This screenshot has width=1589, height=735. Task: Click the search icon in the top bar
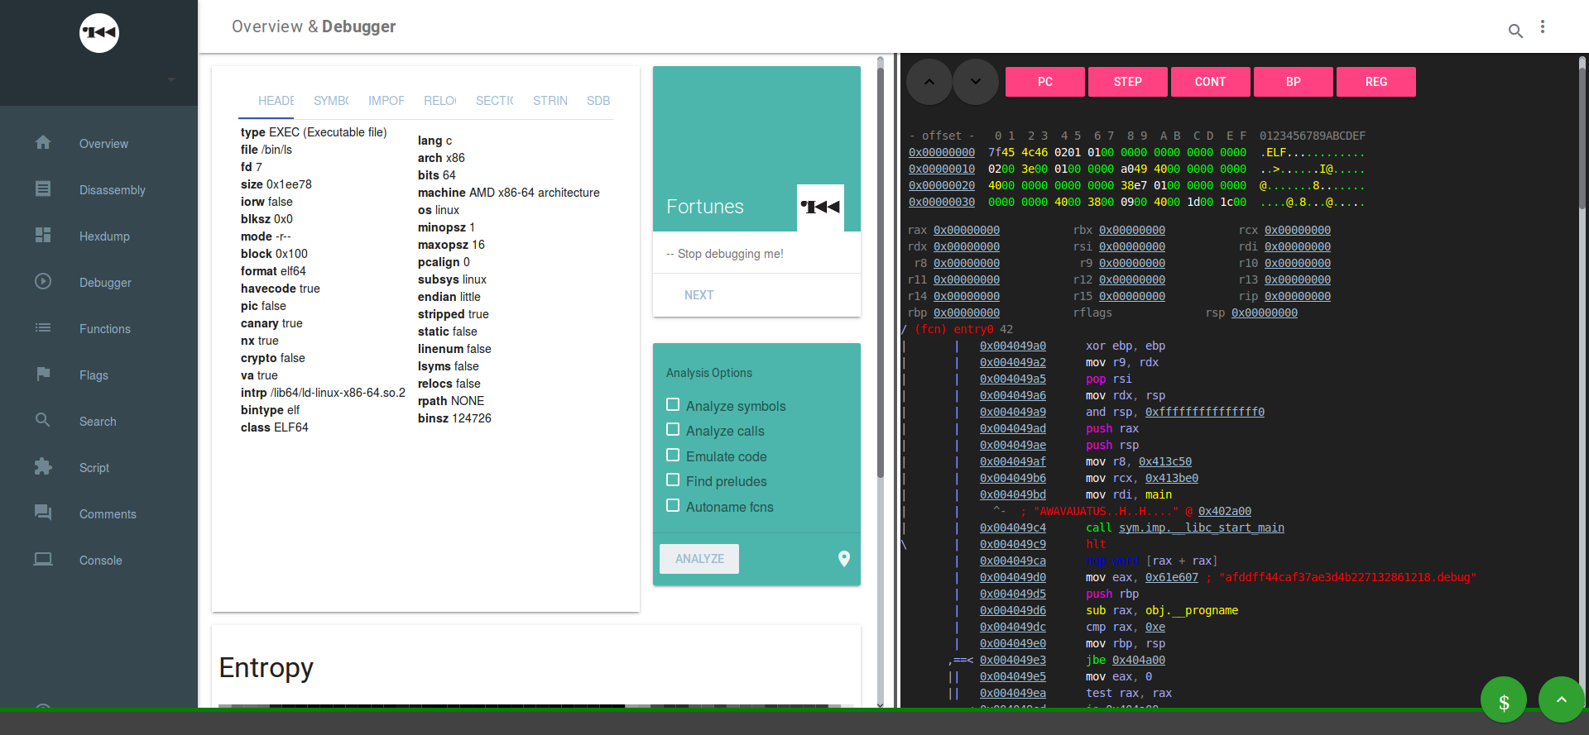pos(1515,31)
